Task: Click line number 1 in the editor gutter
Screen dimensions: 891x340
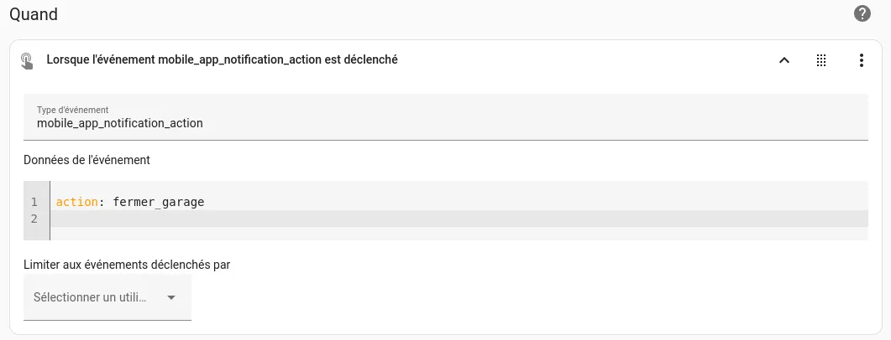Action: (x=34, y=202)
